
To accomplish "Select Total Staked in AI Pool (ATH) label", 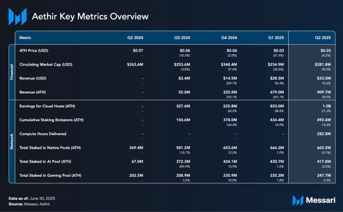I will tap(45, 161).
